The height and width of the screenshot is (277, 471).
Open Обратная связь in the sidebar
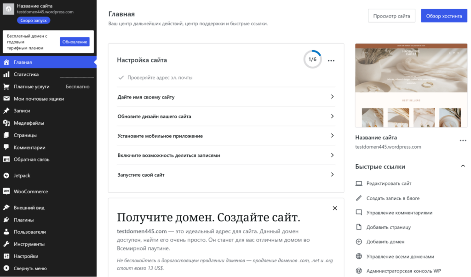48,160
